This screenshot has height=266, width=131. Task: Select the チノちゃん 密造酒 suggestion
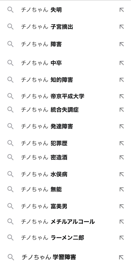coord(65,157)
